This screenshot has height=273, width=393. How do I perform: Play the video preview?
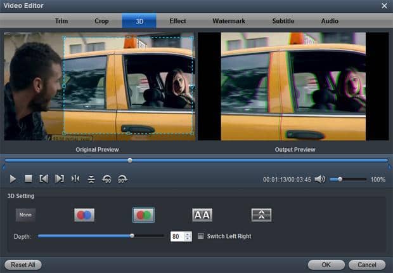click(x=13, y=179)
